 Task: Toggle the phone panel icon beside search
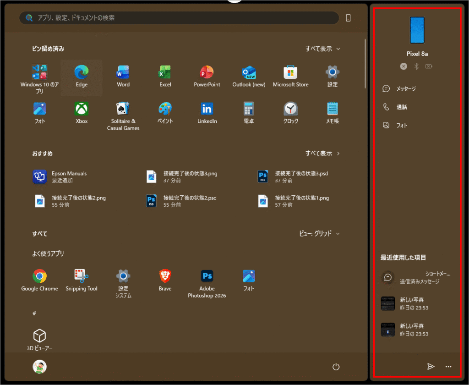tap(348, 18)
